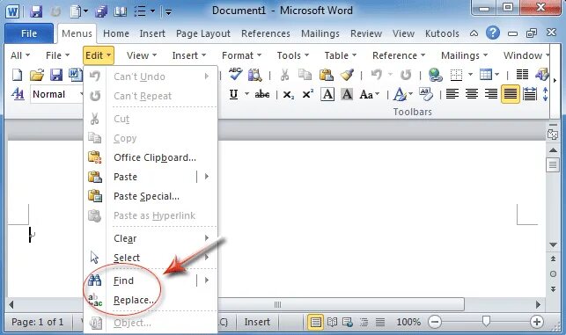Viewport: 566px width, 335px height.
Task: Switch to the References ribbon tab
Action: click(265, 33)
